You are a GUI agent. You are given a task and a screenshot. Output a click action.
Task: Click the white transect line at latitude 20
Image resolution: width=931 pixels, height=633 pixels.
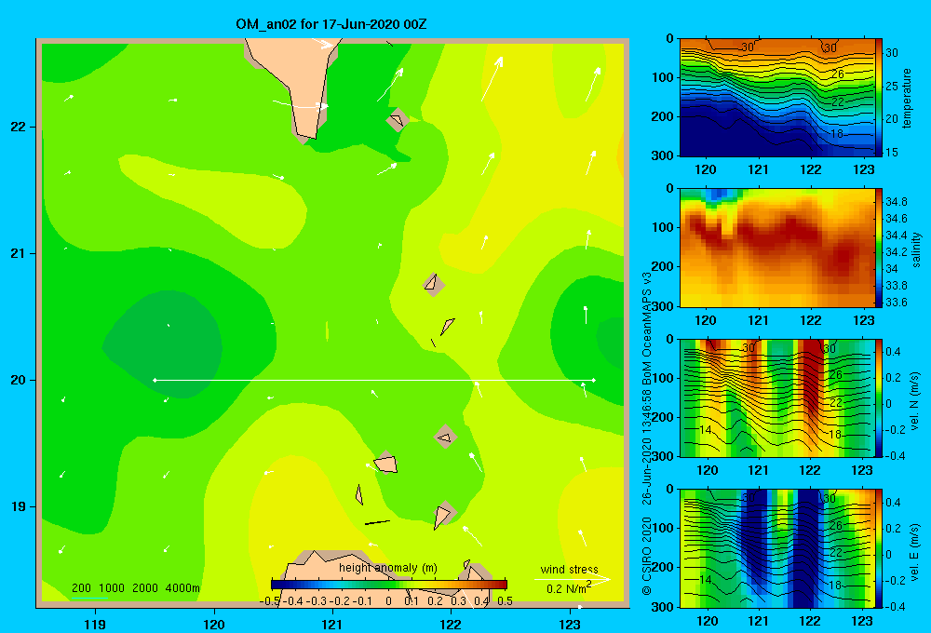point(374,380)
